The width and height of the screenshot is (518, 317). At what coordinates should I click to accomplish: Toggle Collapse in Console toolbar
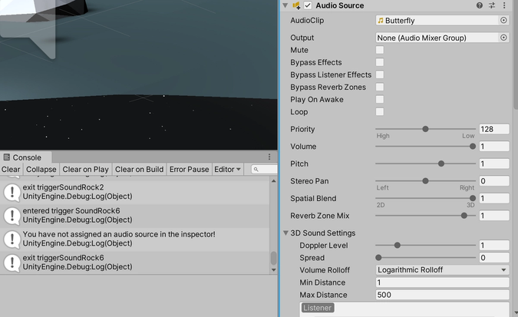point(41,169)
